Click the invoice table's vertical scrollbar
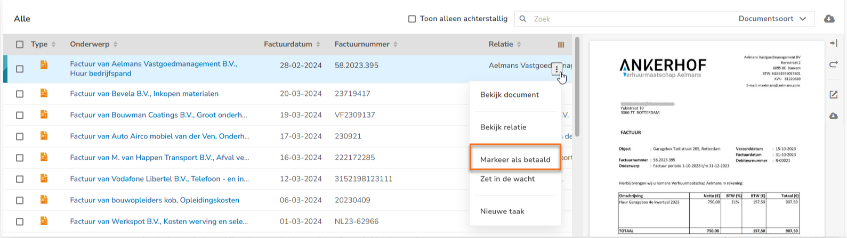The width and height of the screenshot is (847, 238). [x=576, y=88]
